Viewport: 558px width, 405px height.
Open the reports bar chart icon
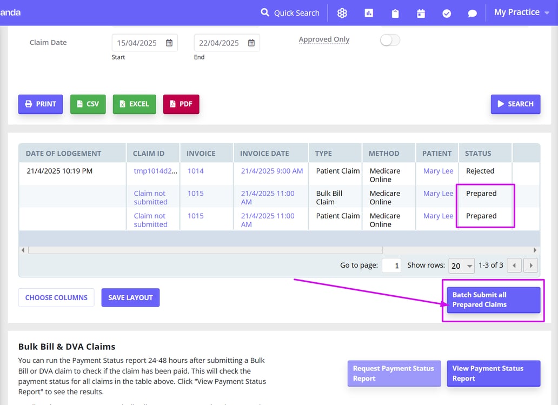tap(369, 14)
